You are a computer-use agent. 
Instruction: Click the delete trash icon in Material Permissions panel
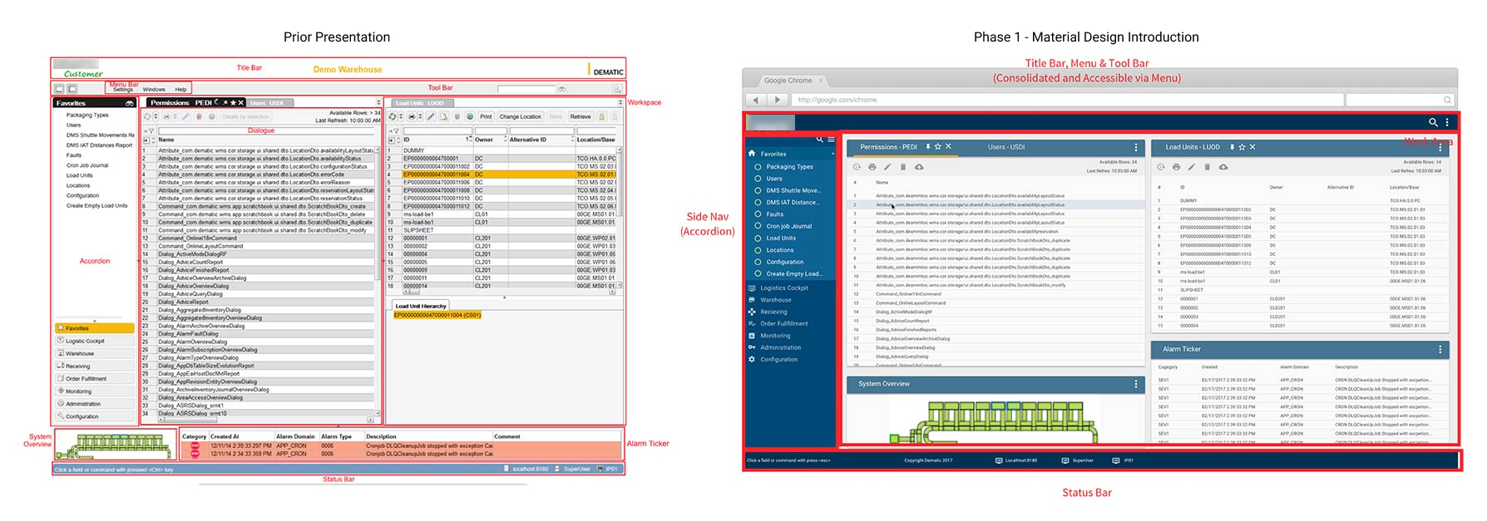(x=903, y=167)
